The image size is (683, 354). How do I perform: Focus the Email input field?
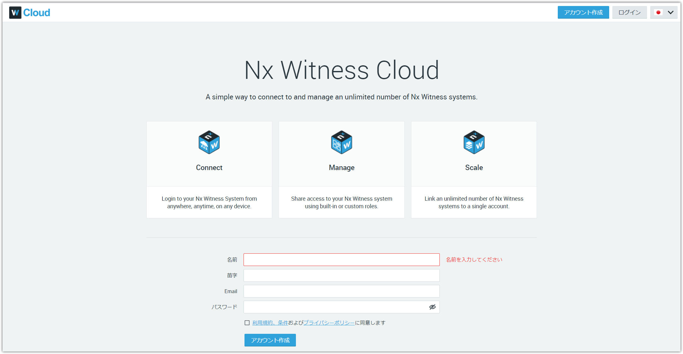pos(341,291)
